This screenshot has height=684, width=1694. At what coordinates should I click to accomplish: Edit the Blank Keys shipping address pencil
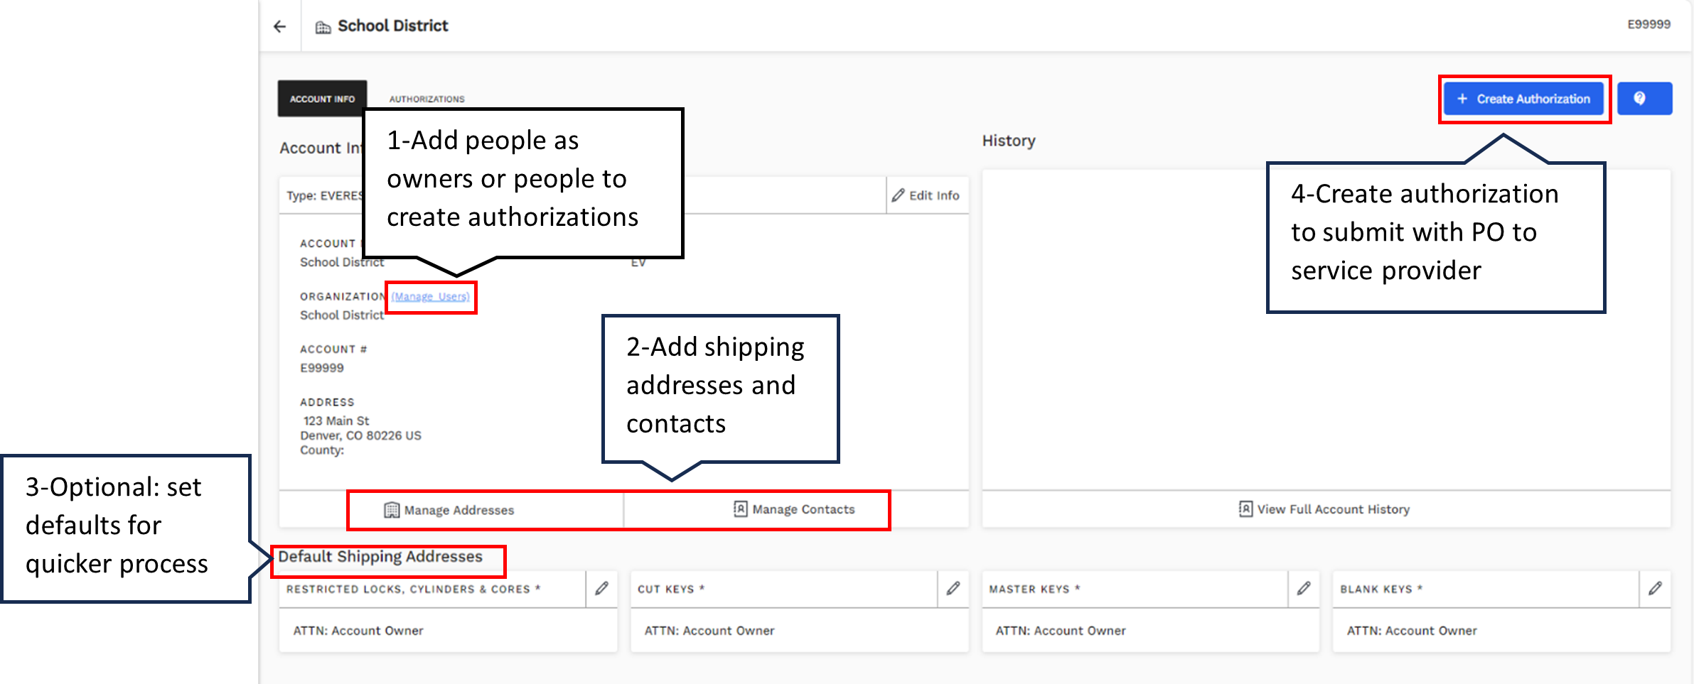1656,588
